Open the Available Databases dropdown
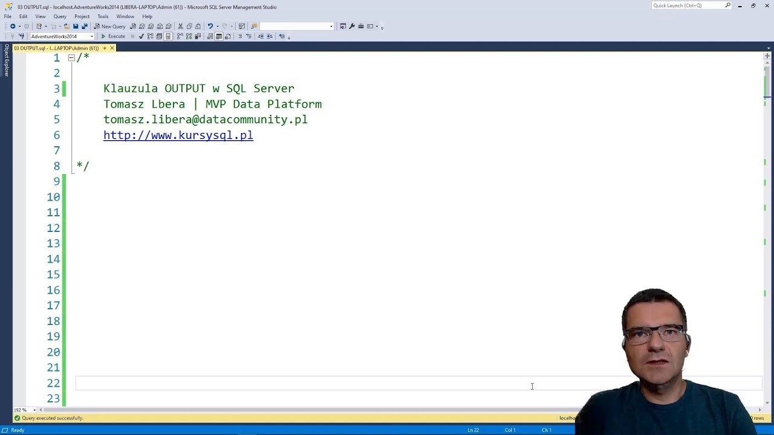 pos(91,36)
